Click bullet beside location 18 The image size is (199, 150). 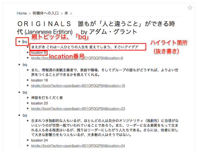28,80
